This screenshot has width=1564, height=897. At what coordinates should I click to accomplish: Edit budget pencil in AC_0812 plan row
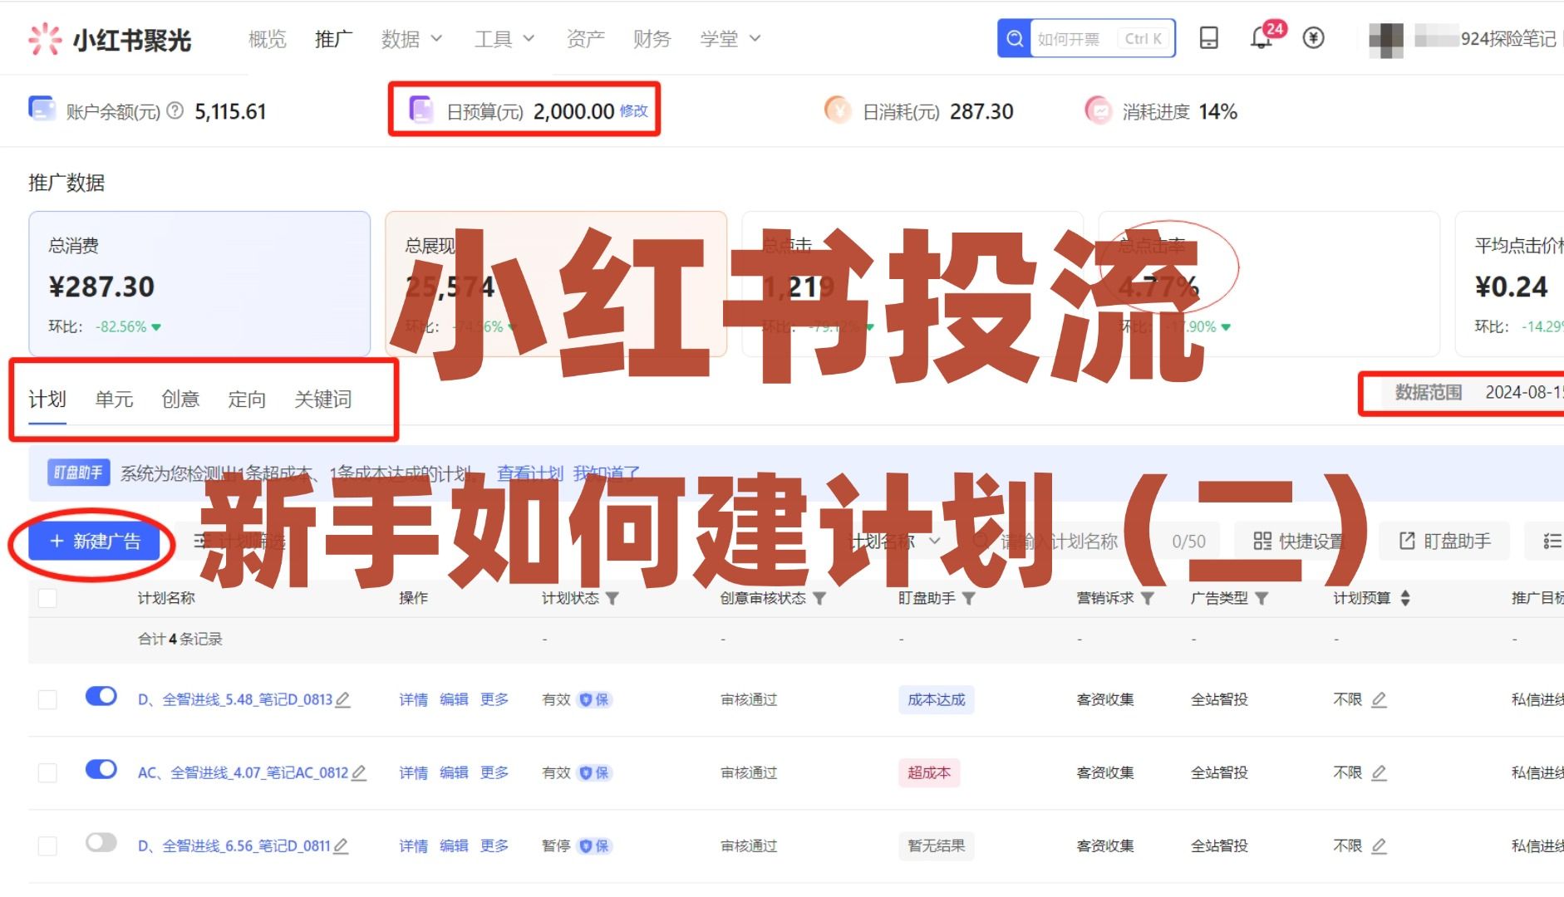click(1380, 773)
